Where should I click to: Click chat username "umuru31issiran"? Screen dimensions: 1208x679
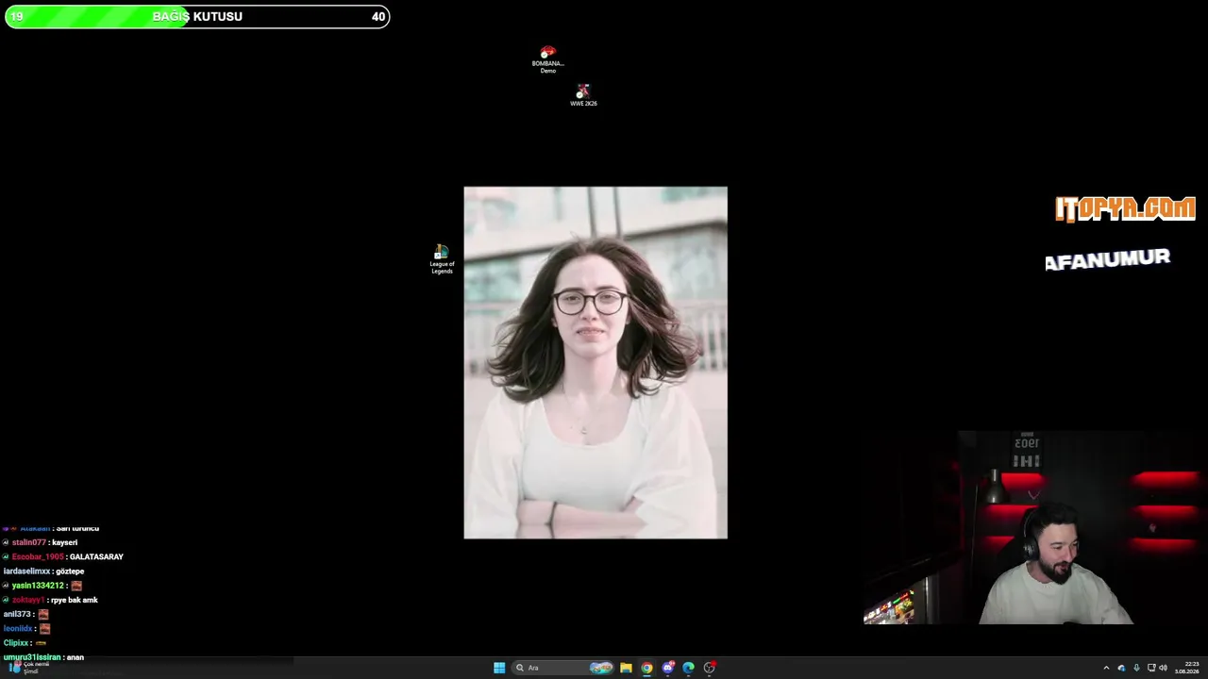click(32, 657)
